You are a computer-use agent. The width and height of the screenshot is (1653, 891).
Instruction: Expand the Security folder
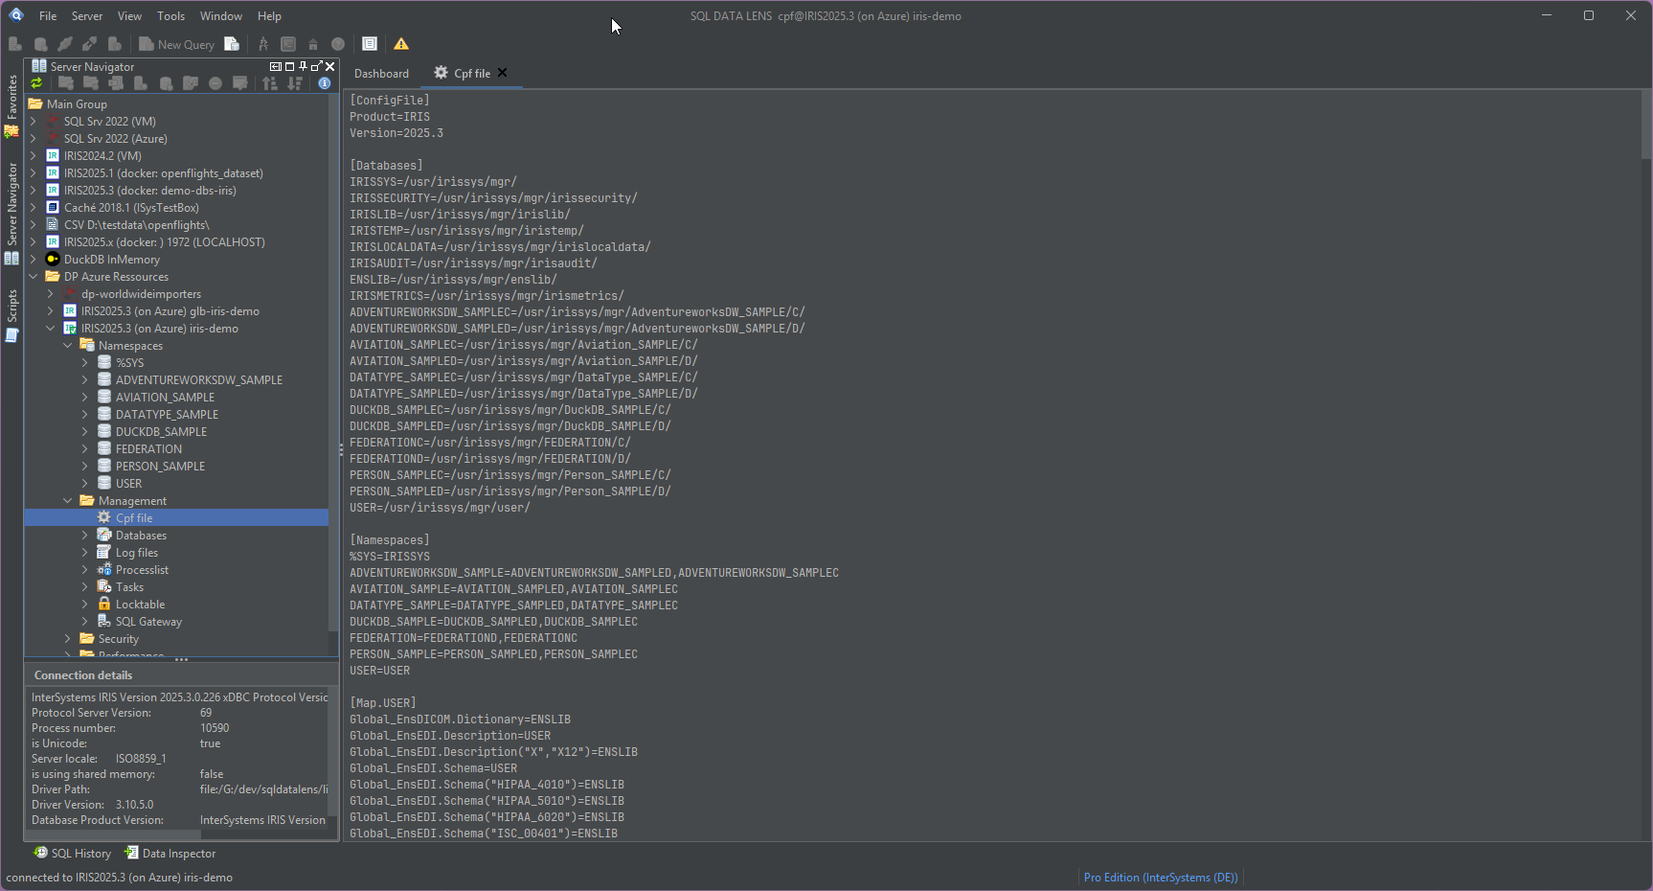[68, 639]
